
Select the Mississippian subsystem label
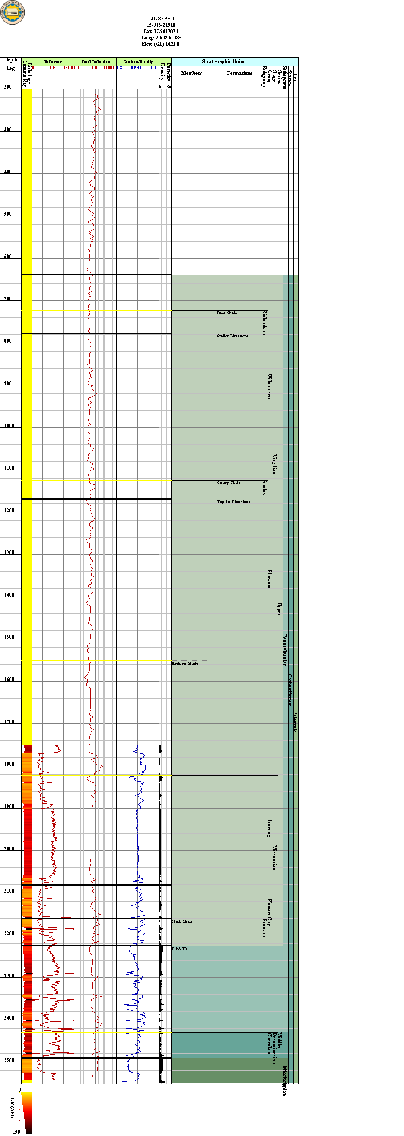click(x=284, y=1081)
